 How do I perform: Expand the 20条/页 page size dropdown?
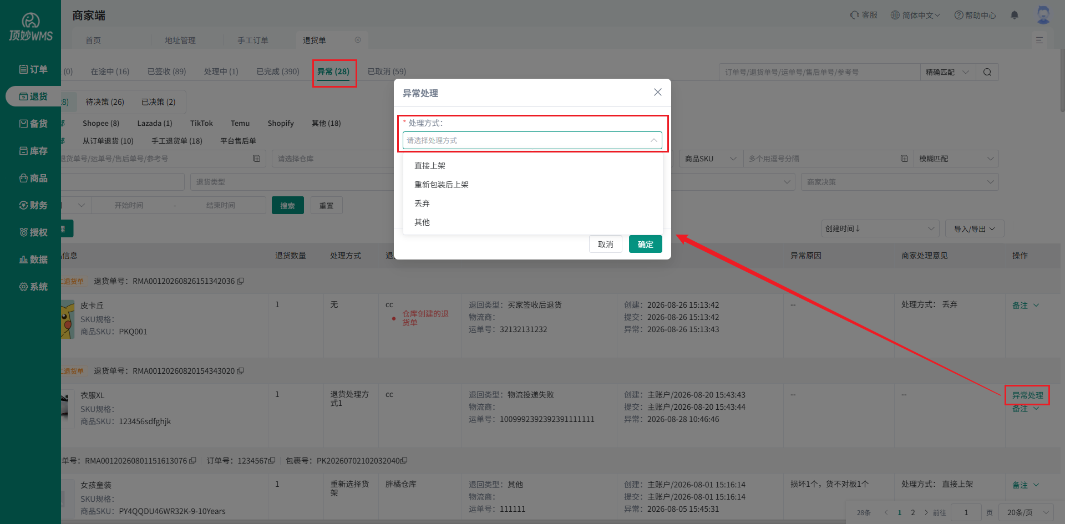coord(1026,512)
